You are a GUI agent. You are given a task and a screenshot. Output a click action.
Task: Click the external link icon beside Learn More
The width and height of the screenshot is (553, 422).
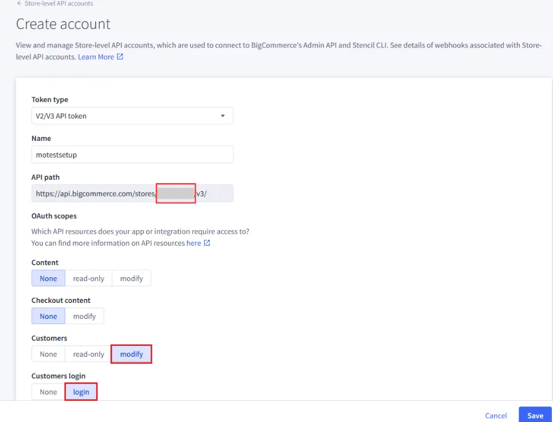(120, 57)
